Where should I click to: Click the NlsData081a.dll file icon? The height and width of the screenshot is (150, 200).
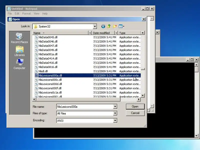click(x=36, y=54)
